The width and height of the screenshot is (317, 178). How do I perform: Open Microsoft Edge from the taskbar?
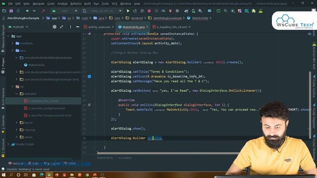coord(42,175)
